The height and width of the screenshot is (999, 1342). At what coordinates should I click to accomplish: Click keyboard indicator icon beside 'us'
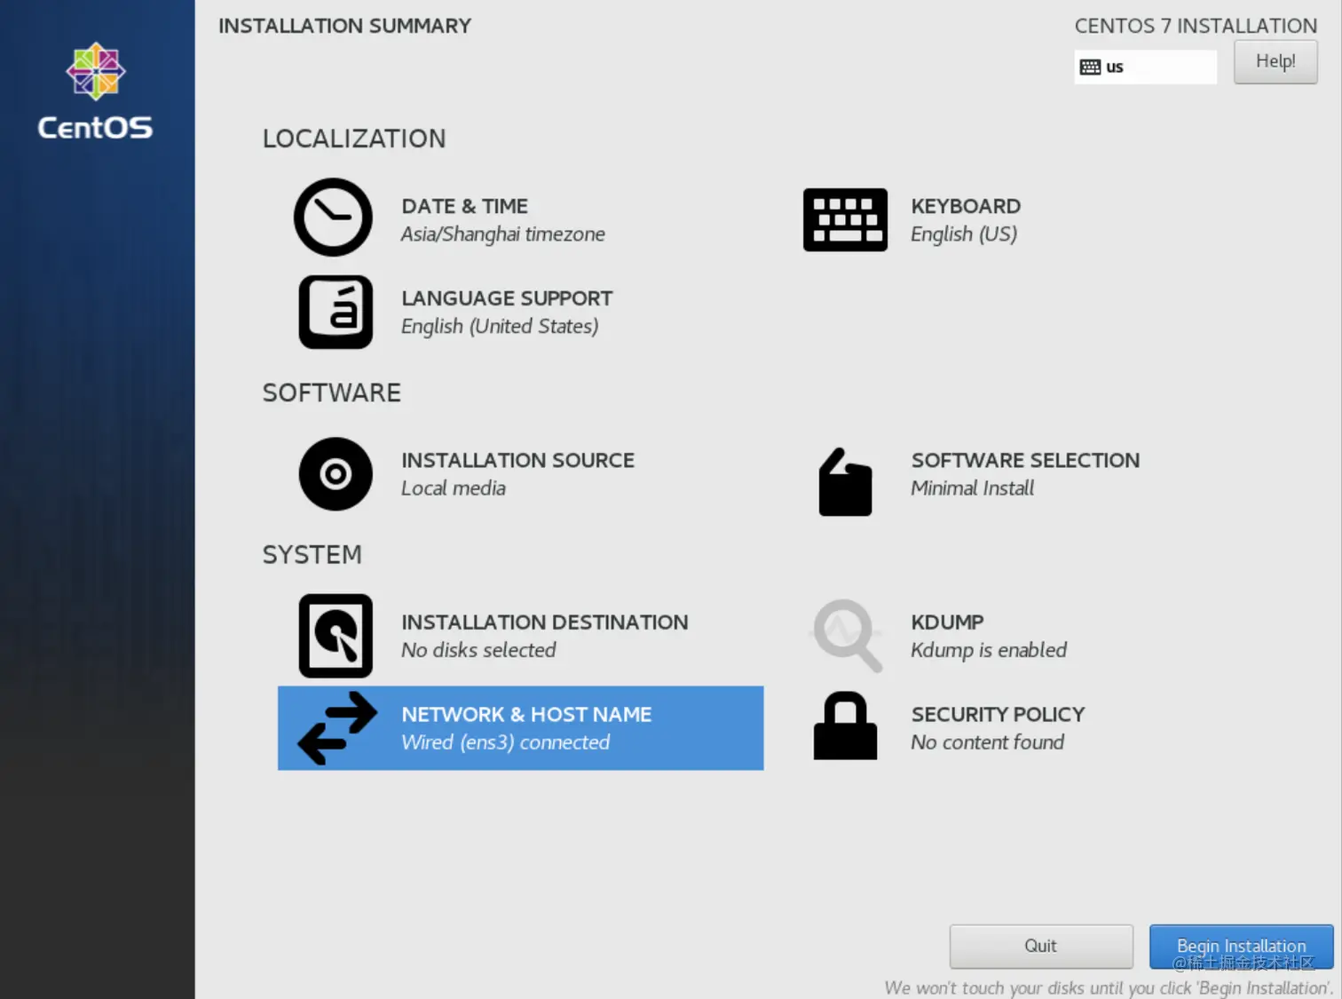[1090, 67]
